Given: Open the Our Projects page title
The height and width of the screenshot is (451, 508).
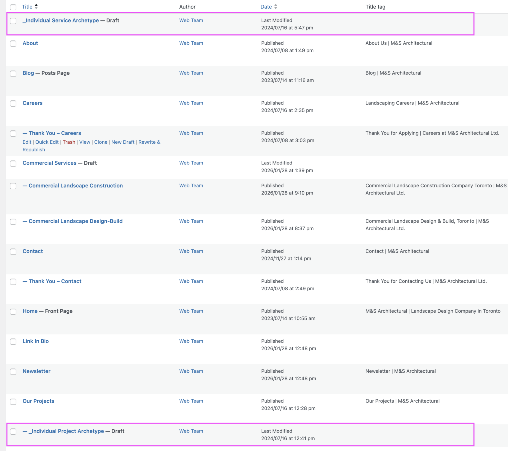Looking at the screenshot, I should [x=38, y=401].
